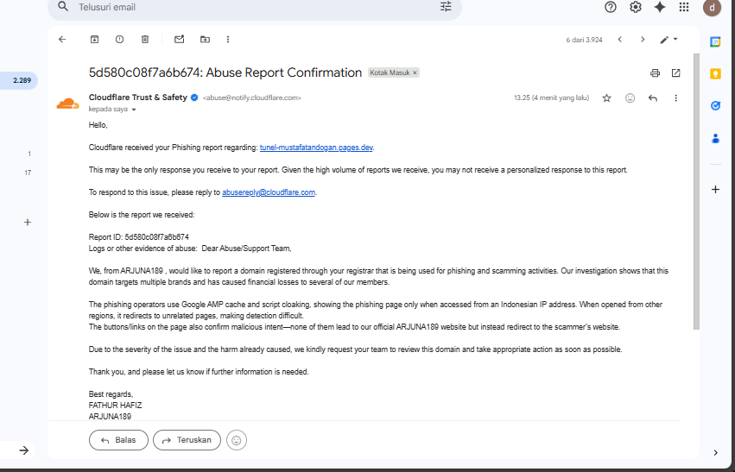Create new label plus in left sidebar
Screen dimensions: 735x472
pos(28,222)
